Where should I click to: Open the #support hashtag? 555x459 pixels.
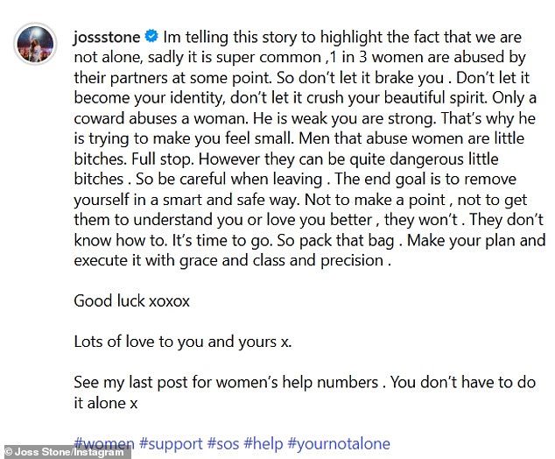[x=171, y=444]
